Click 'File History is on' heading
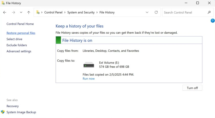Viewport: 215px width, 118px height. tap(77, 40)
